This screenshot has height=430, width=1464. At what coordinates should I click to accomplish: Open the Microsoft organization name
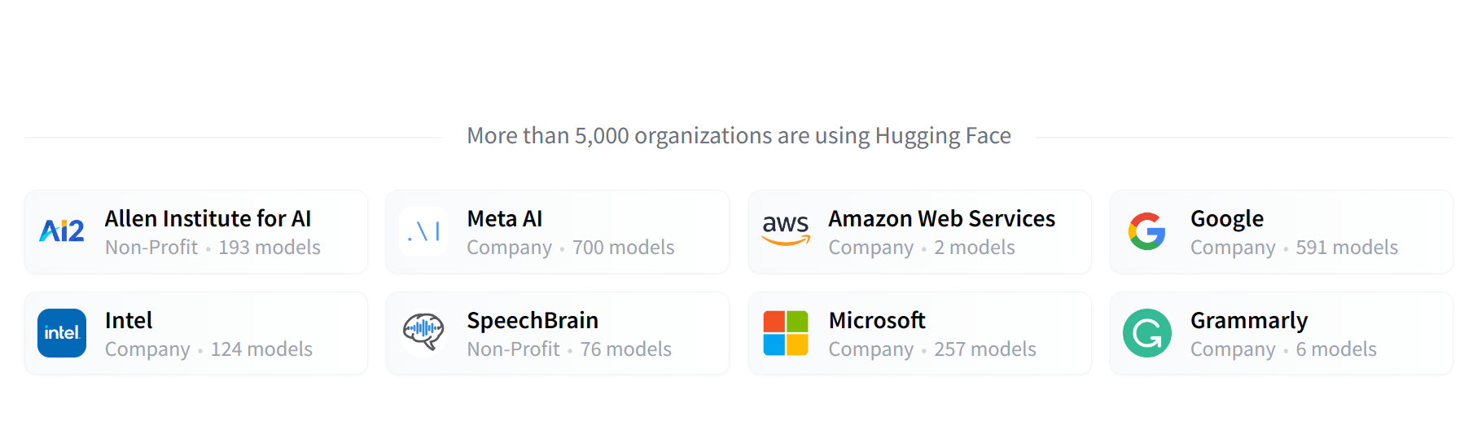(877, 321)
